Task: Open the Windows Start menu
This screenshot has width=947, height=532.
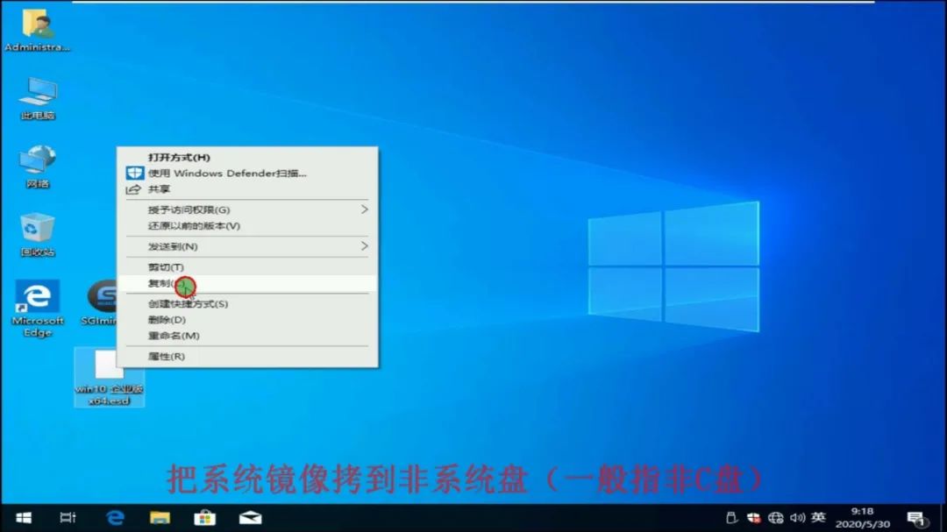Action: pos(24,518)
